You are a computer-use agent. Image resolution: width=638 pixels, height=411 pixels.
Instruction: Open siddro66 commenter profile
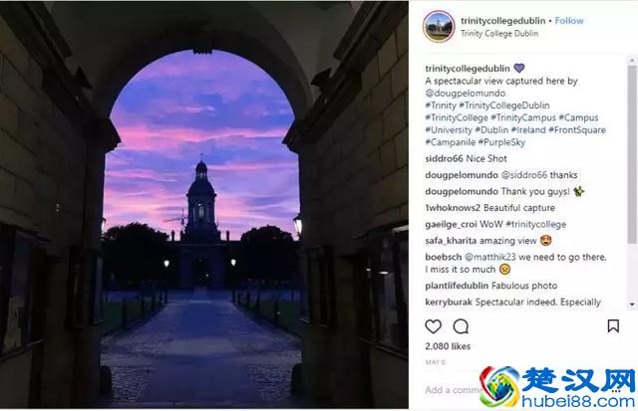click(x=444, y=159)
